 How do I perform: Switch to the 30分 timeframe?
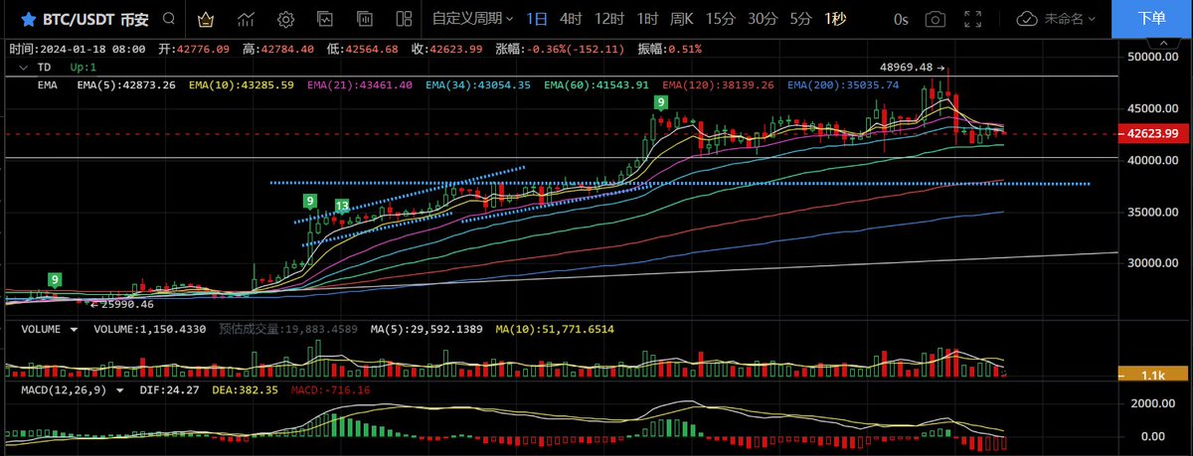tap(763, 19)
